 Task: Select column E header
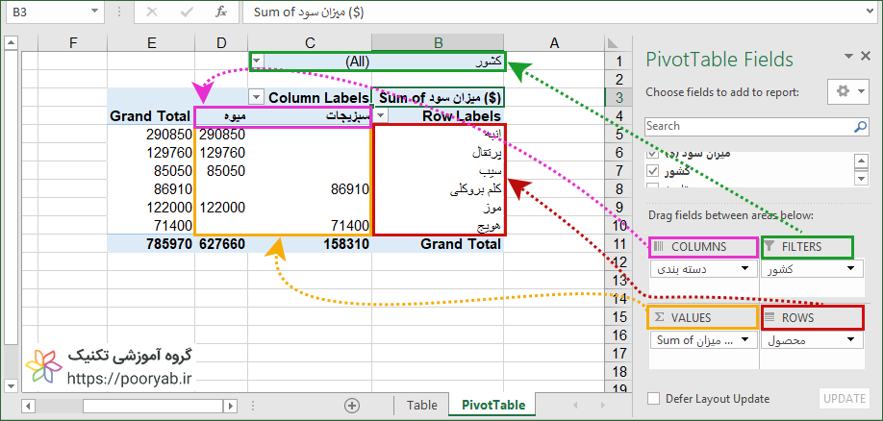151,43
